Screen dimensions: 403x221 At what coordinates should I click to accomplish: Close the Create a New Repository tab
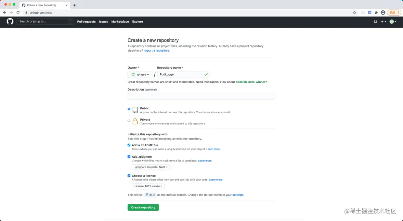[x=67, y=5]
